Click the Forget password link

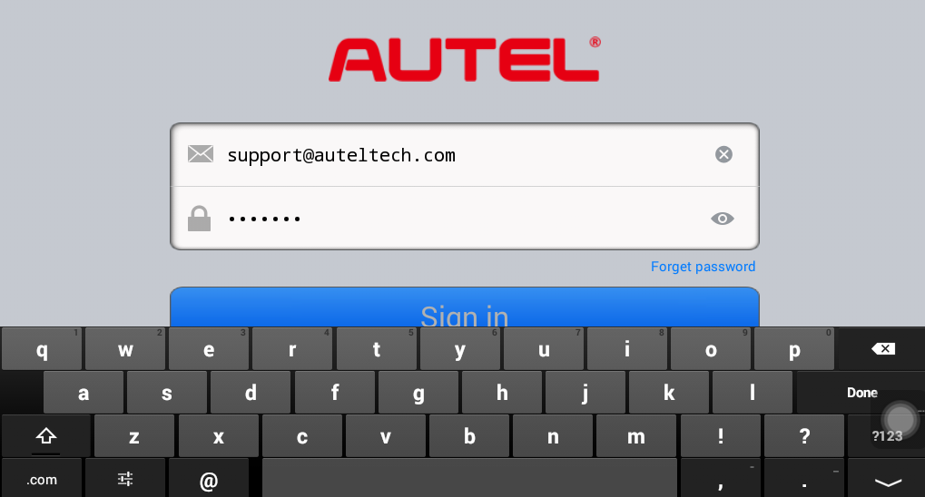pyautogui.click(x=703, y=267)
